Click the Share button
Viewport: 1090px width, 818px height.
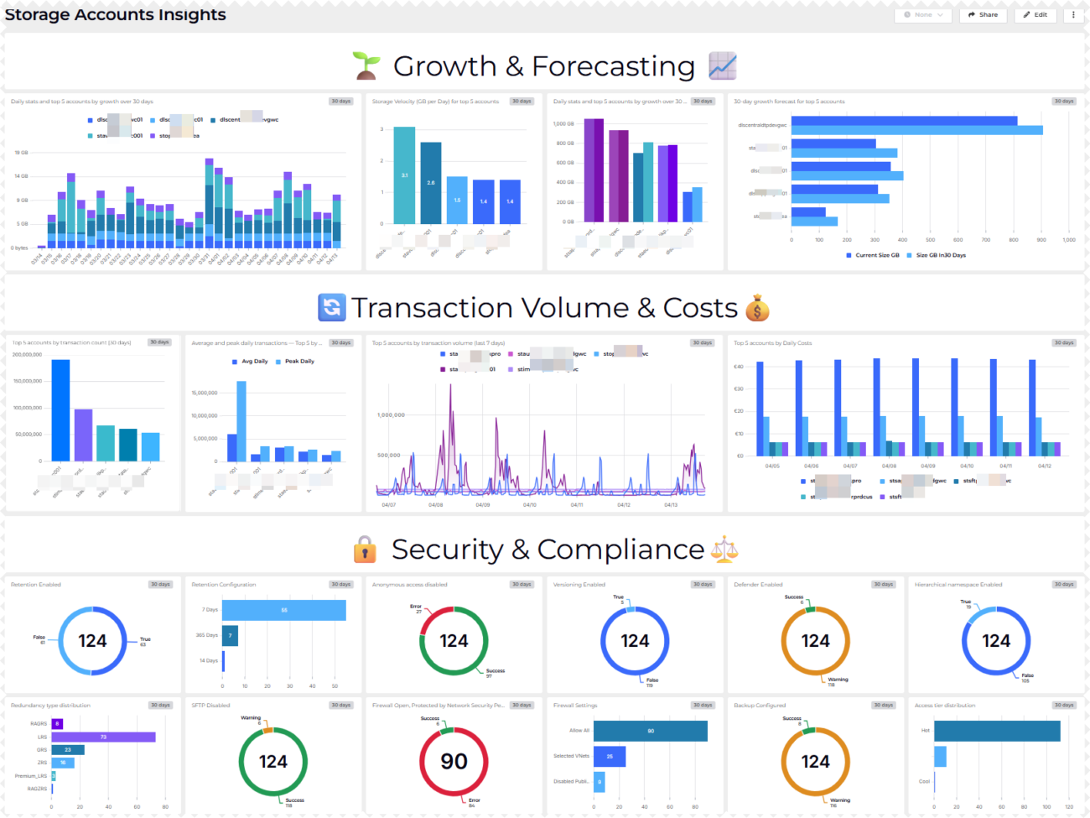click(x=983, y=14)
